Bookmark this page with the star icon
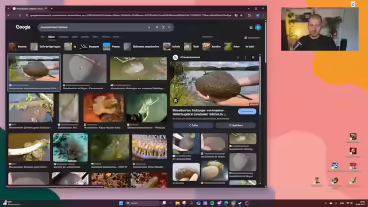Screen dimensions: 368x207 (x=241, y=16)
